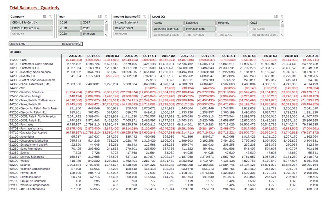Image resolution: width=331 pixels, height=199 pixels.
Task: Select Revenue in Level 02 slicer
Action: (232, 23)
